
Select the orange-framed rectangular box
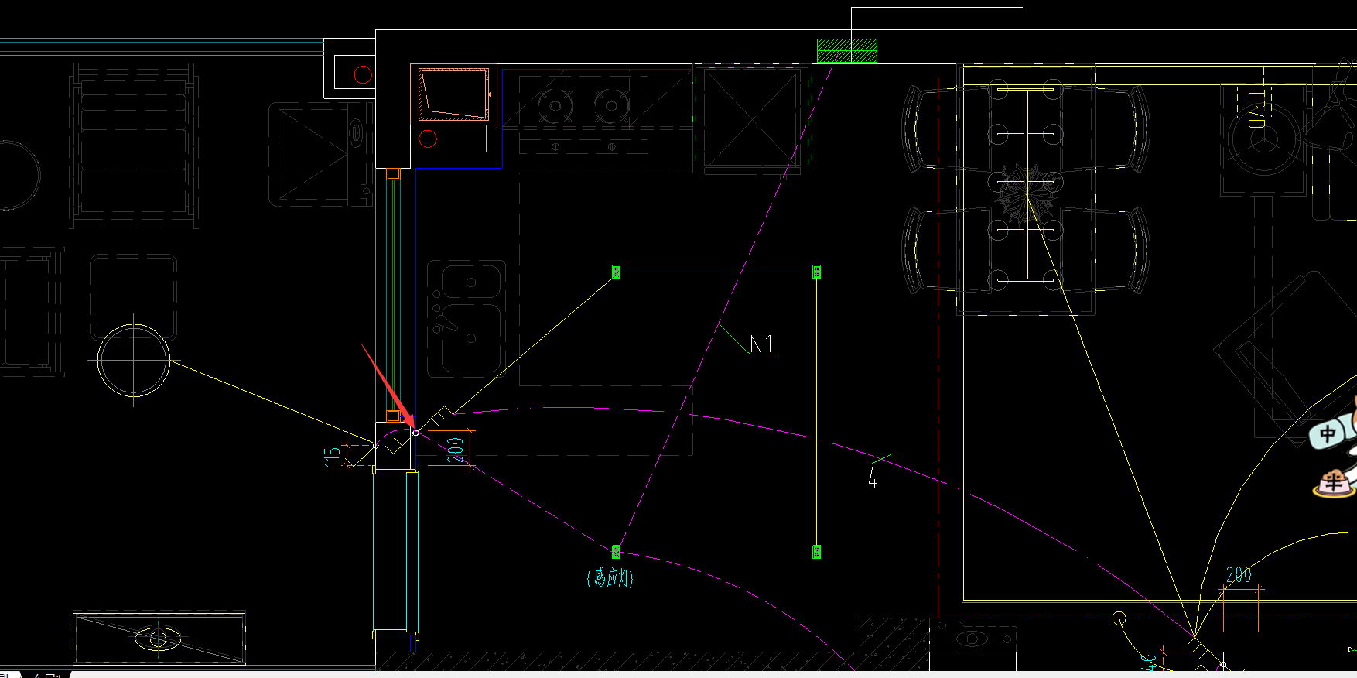point(453,94)
